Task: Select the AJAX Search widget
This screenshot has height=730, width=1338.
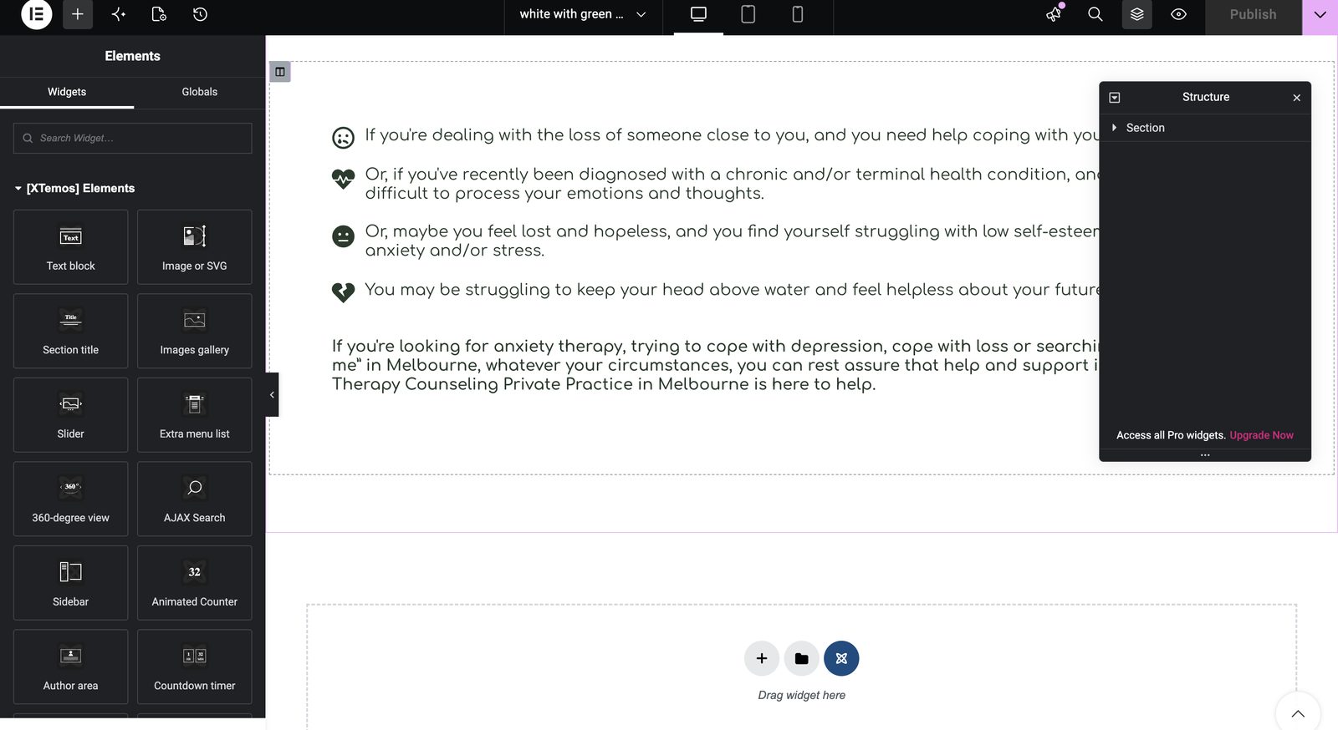Action: tap(194, 499)
